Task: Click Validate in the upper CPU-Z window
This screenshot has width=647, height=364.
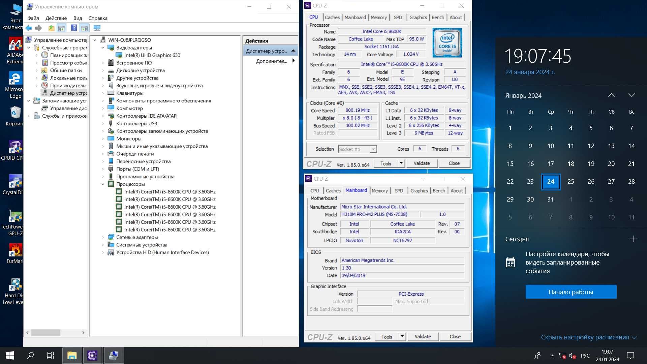Action: click(422, 163)
